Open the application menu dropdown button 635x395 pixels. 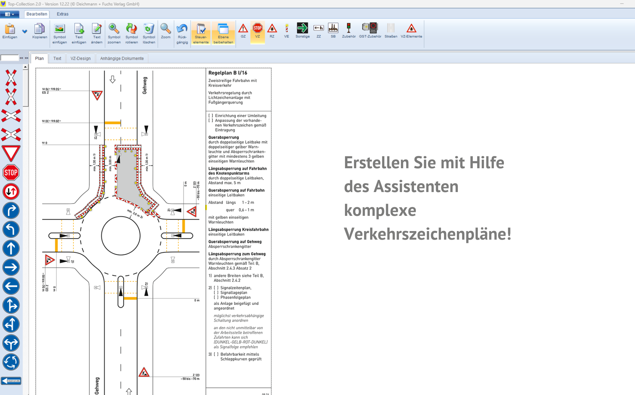coord(10,14)
